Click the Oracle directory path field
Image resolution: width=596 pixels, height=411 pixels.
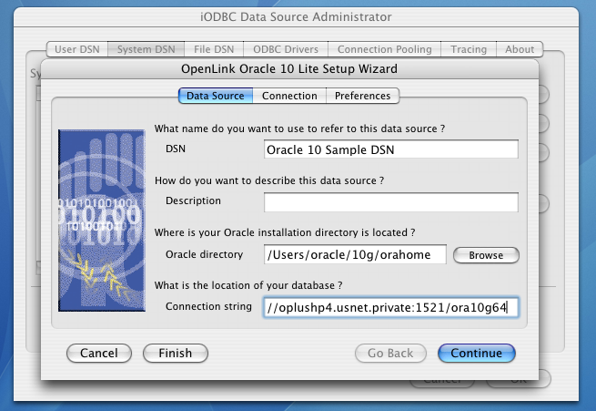coord(355,254)
